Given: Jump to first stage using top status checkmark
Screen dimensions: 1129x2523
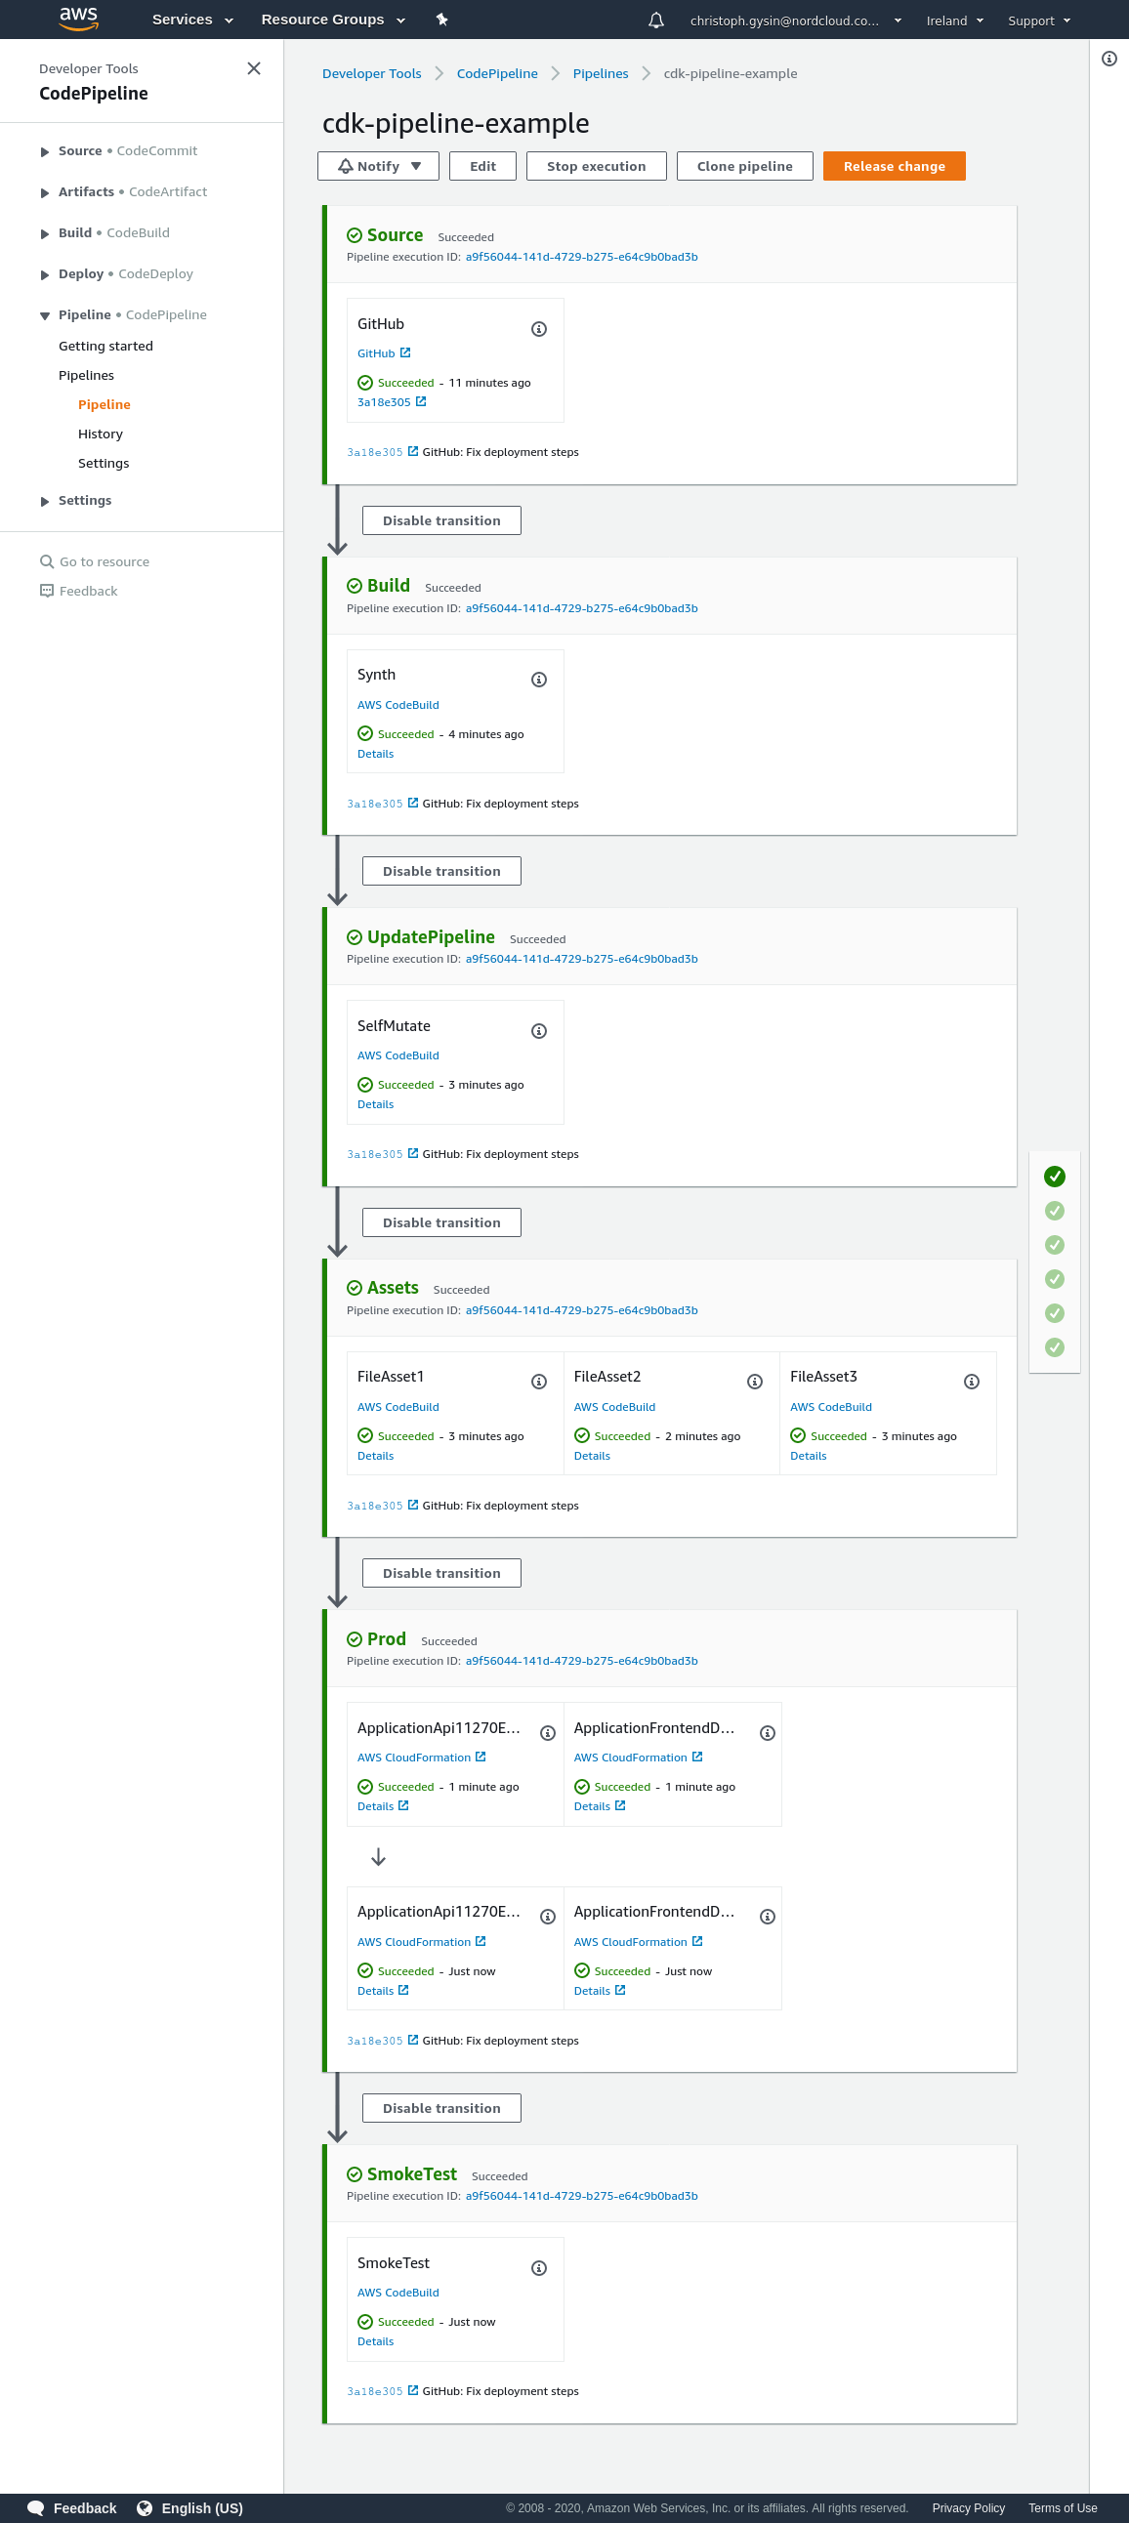Looking at the screenshot, I should (x=1055, y=1177).
